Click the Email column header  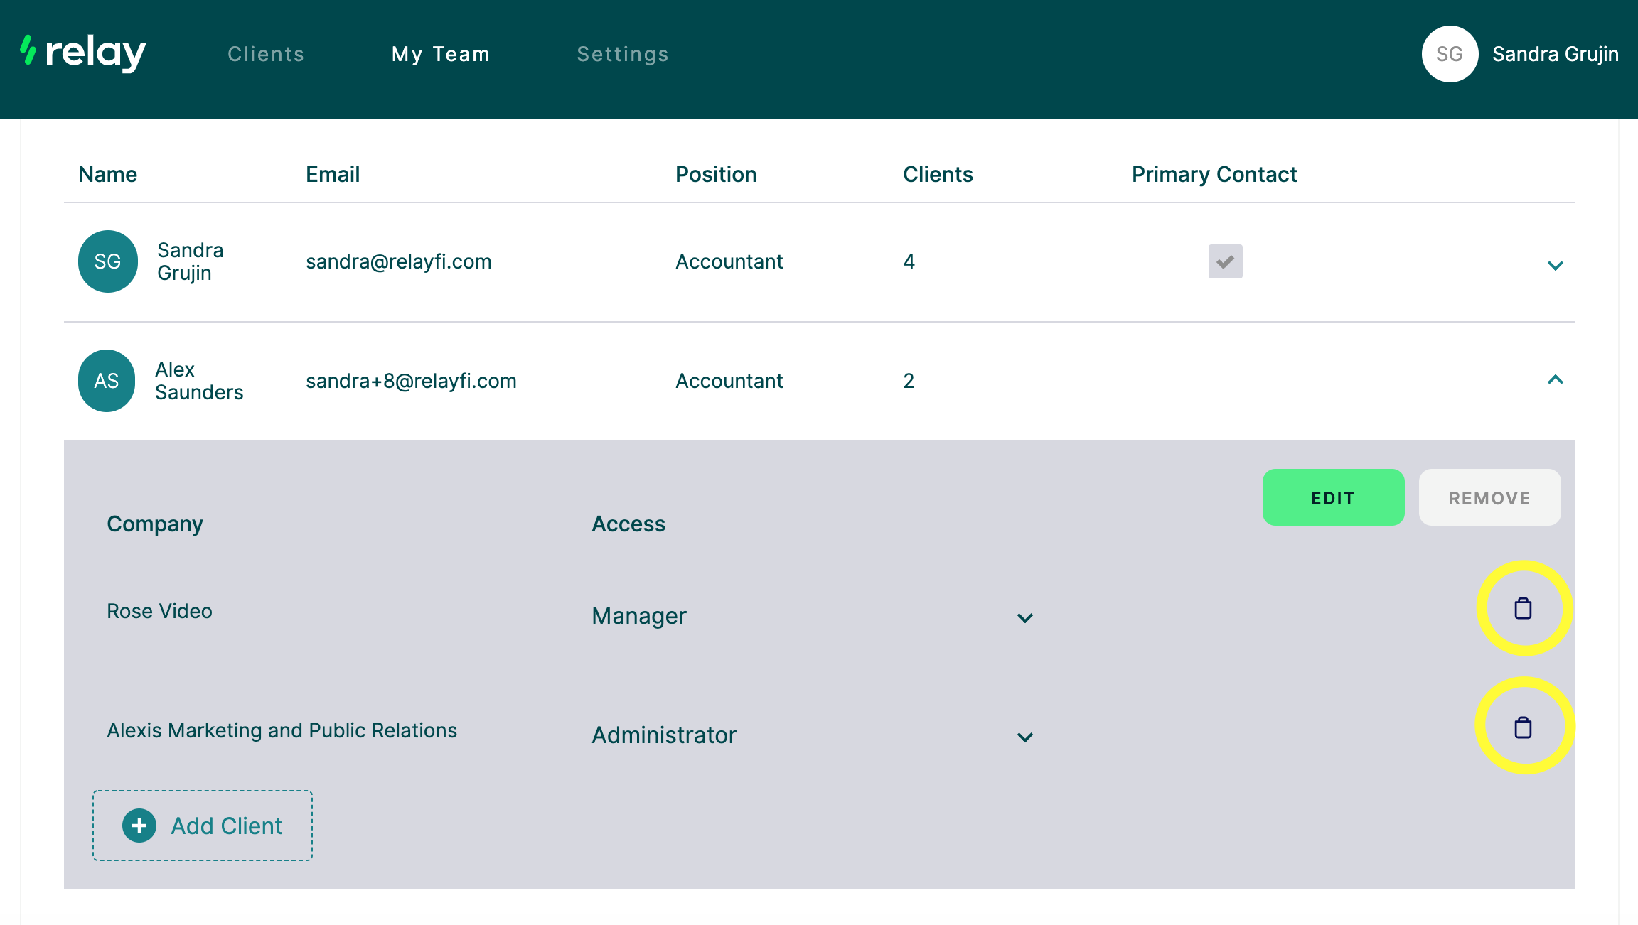coord(333,174)
